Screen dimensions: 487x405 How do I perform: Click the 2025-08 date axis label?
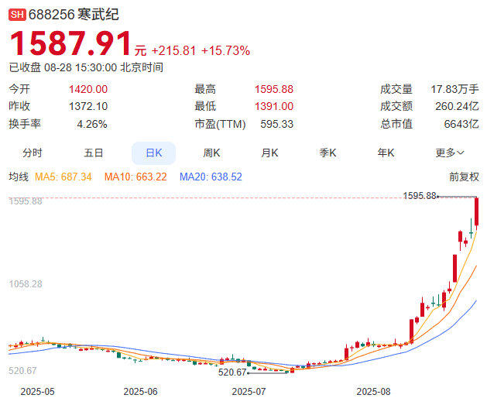[x=373, y=392]
